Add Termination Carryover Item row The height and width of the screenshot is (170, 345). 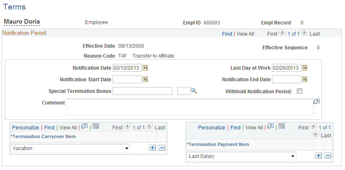click(152, 148)
